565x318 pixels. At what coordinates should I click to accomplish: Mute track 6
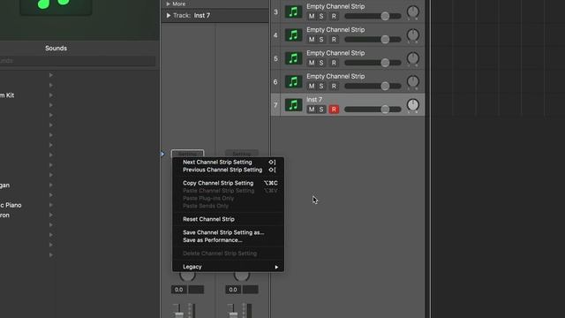(312, 87)
